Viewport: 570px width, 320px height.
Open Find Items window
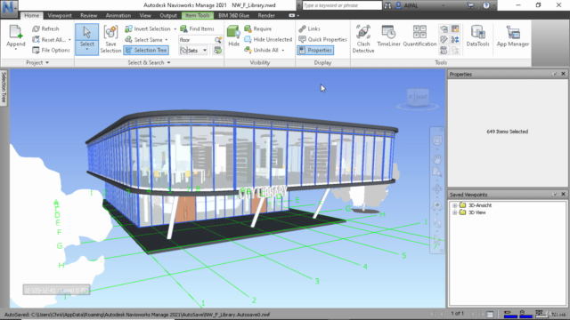[198, 28]
